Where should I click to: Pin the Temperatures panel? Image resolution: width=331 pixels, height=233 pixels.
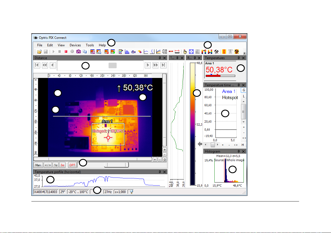tap(239, 58)
